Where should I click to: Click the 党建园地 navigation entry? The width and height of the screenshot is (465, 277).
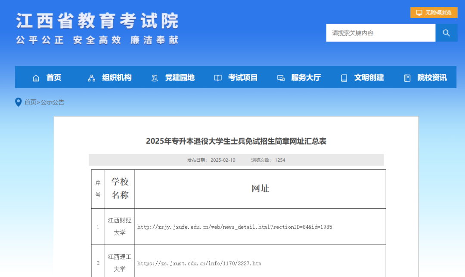[x=180, y=77]
